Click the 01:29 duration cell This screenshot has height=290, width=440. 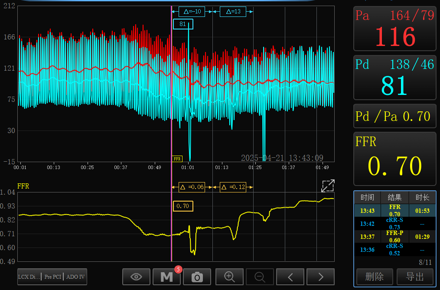pyautogui.click(x=422, y=237)
